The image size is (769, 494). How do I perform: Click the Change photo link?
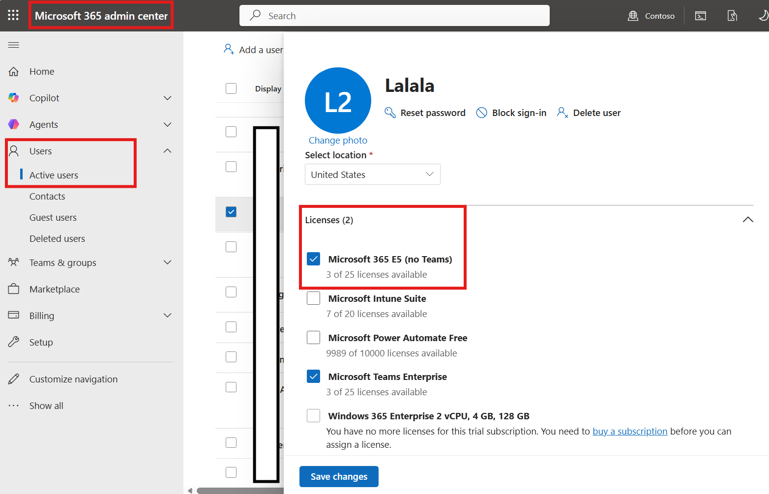pyautogui.click(x=338, y=140)
